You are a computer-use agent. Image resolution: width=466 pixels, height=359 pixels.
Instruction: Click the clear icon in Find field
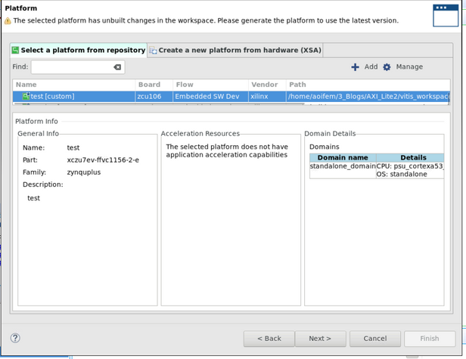tap(117, 67)
